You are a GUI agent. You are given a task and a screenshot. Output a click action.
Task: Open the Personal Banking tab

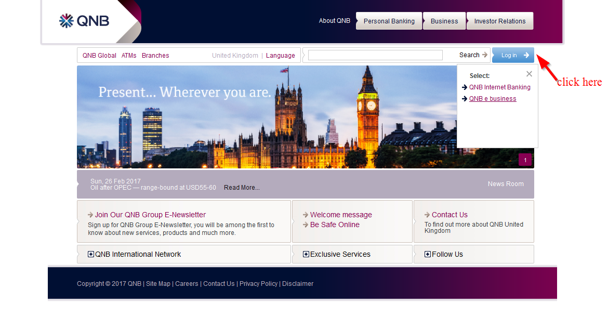[389, 21]
